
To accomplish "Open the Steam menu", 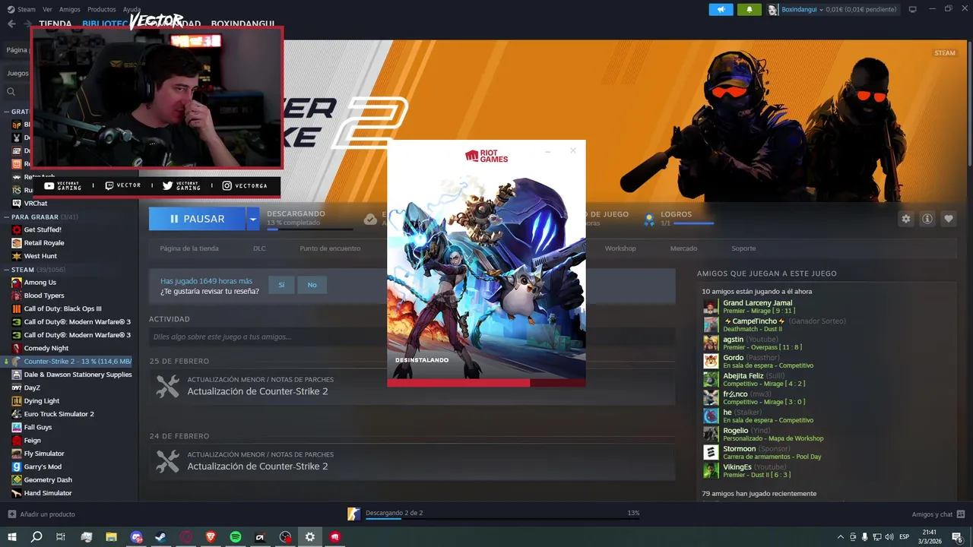I will click(27, 9).
